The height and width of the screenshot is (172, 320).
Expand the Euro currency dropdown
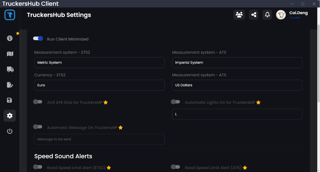click(x=99, y=85)
